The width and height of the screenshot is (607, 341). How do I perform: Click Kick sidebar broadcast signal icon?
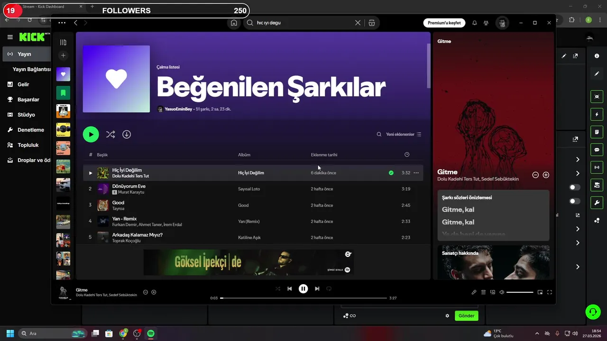597,167
